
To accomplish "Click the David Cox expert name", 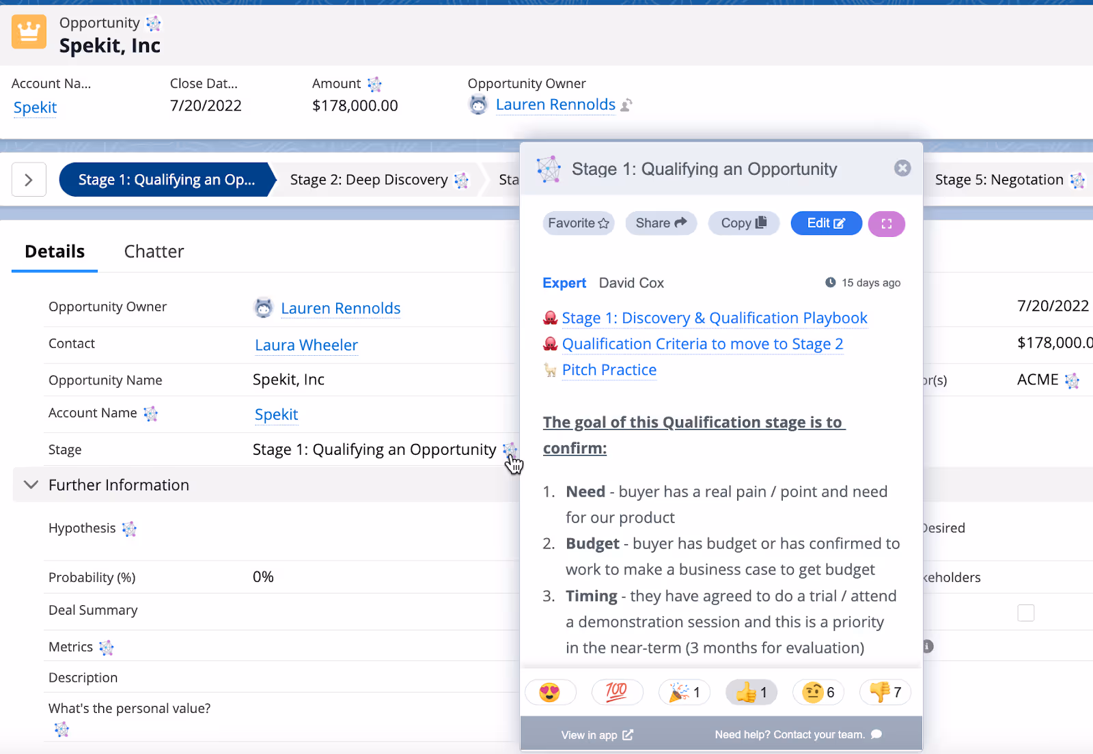I will 631,283.
